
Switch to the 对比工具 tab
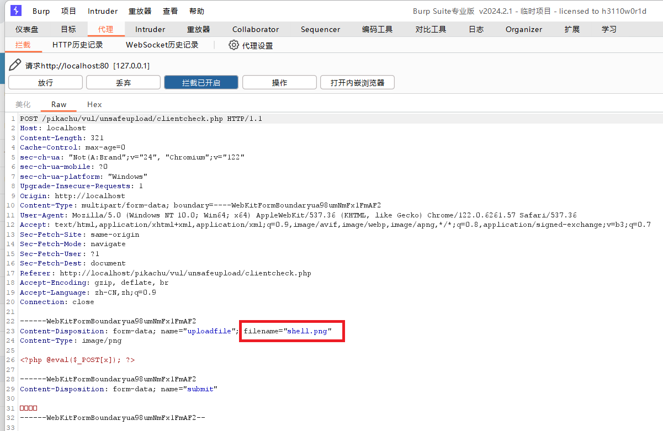431,29
